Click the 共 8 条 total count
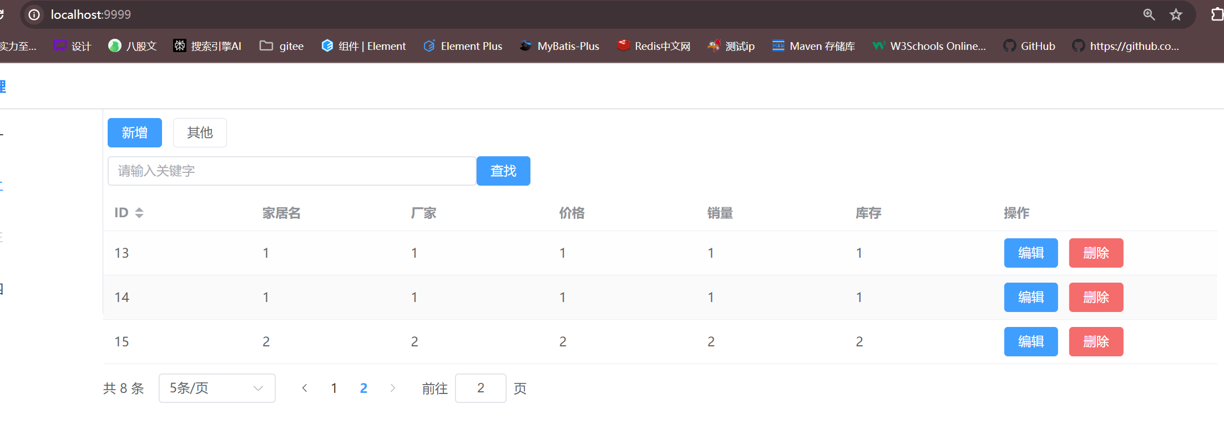The width and height of the screenshot is (1224, 445). (124, 388)
